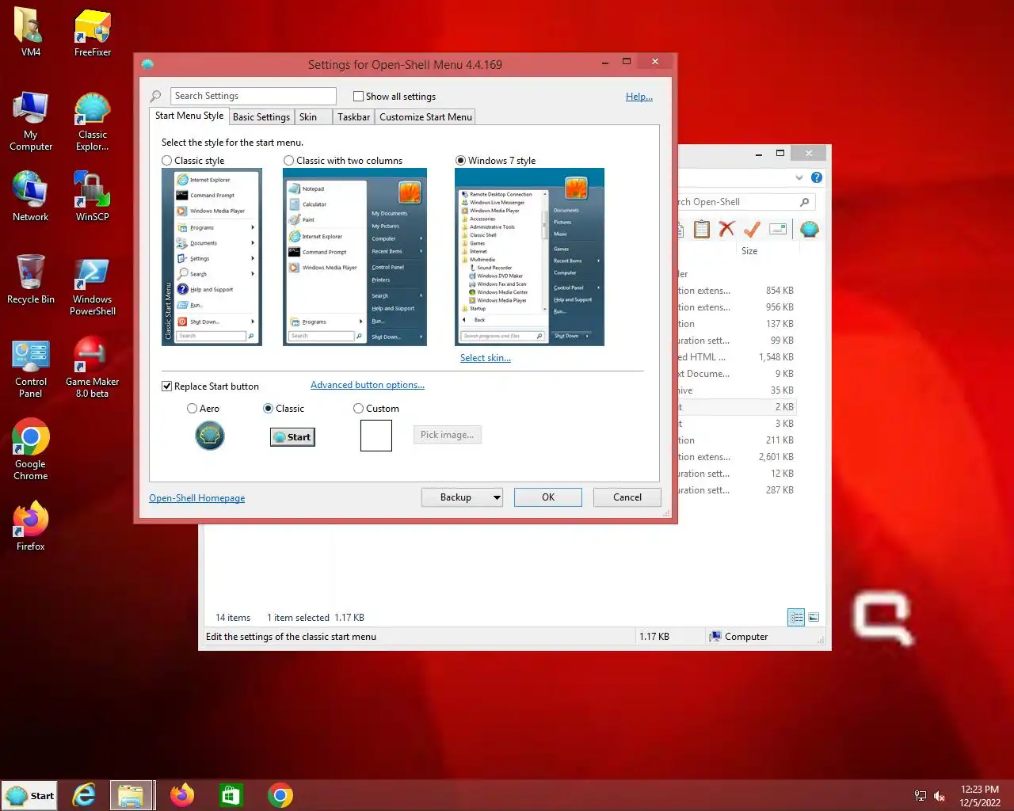
Task: Select the Classic style radio option
Action: [166, 161]
